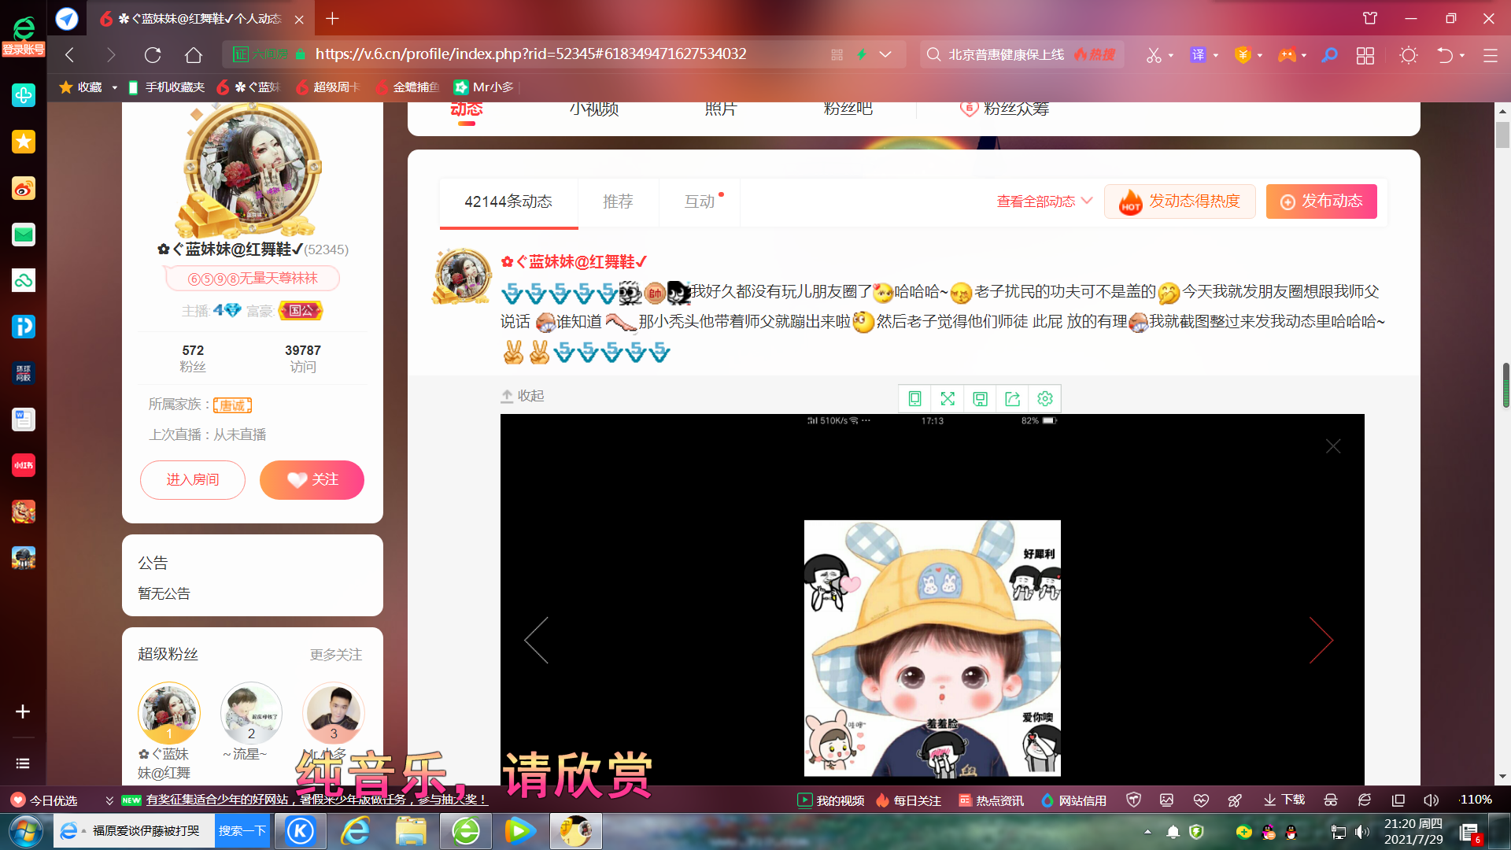This screenshot has width=1511, height=850.
Task: Click the share image icon
Action: click(x=1013, y=399)
